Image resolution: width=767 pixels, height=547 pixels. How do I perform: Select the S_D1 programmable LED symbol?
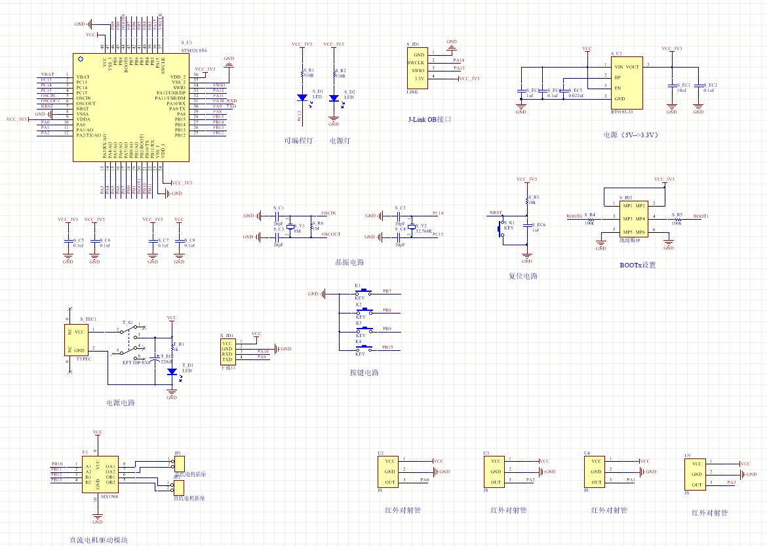click(302, 98)
